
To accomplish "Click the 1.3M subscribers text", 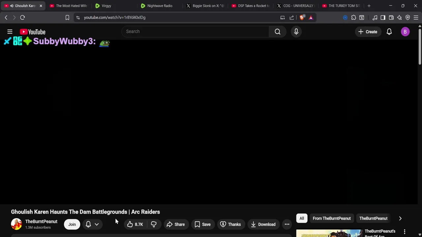I will pos(38,227).
